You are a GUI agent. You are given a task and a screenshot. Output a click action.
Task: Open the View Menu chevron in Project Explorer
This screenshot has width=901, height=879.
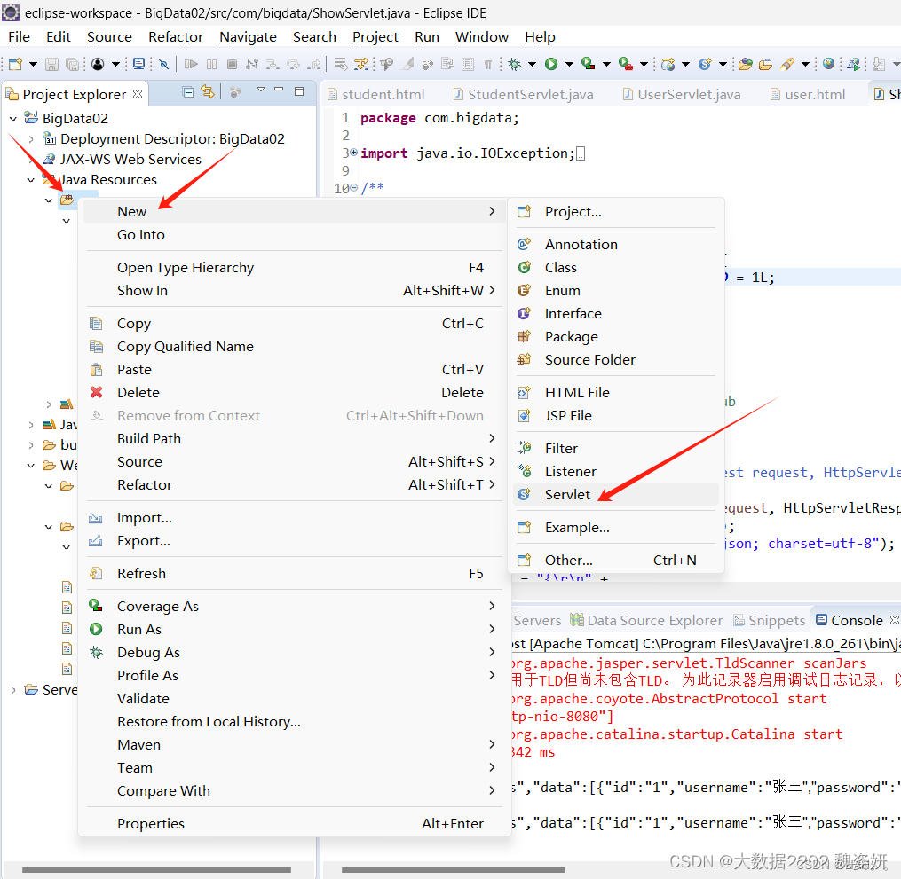click(261, 91)
